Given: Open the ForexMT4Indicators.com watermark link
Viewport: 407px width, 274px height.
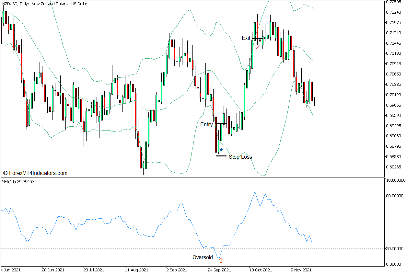Looking at the screenshot, I should tap(38, 173).
